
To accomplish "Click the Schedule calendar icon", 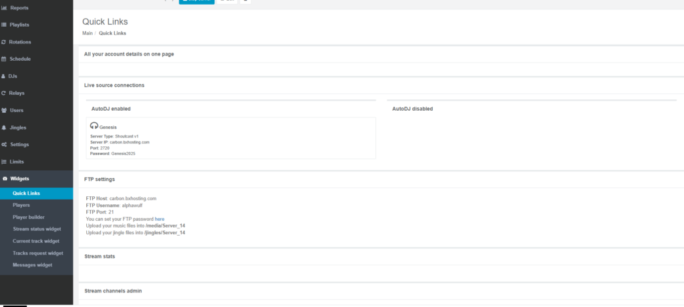I will [4, 59].
